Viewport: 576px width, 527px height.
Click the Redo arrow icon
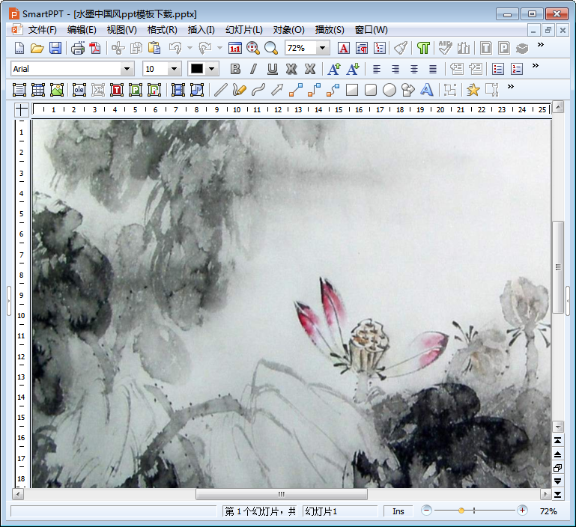(205, 48)
